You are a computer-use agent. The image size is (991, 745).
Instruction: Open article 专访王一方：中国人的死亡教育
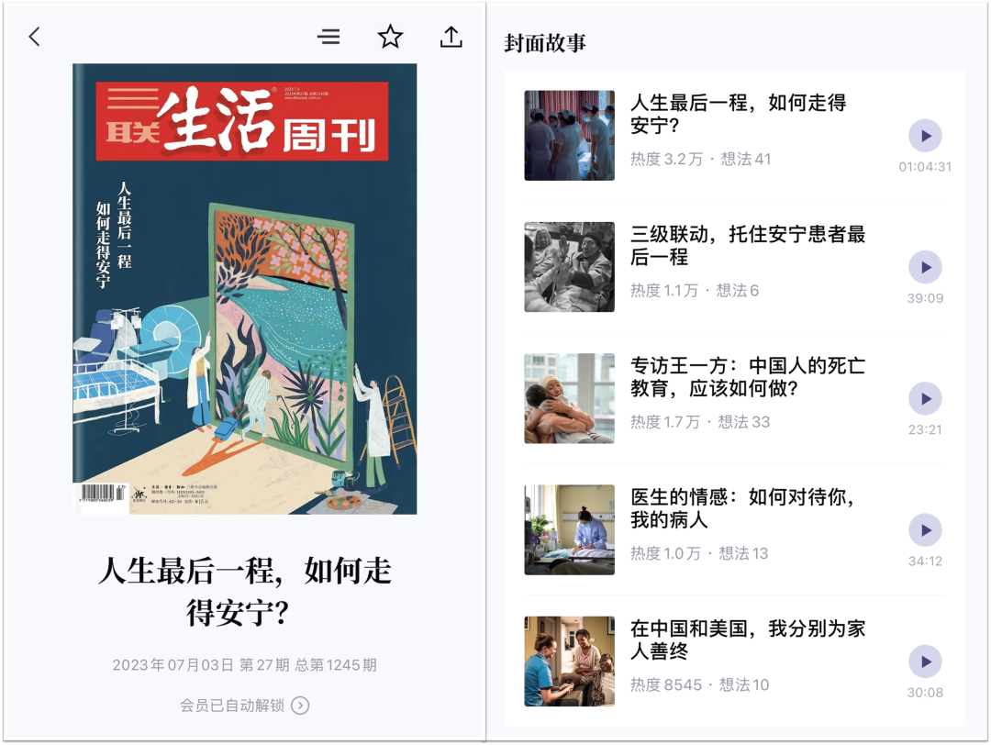click(x=748, y=377)
